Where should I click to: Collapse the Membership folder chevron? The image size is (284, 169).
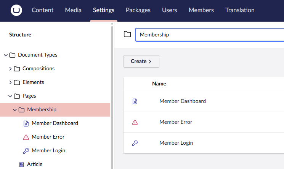(15, 110)
